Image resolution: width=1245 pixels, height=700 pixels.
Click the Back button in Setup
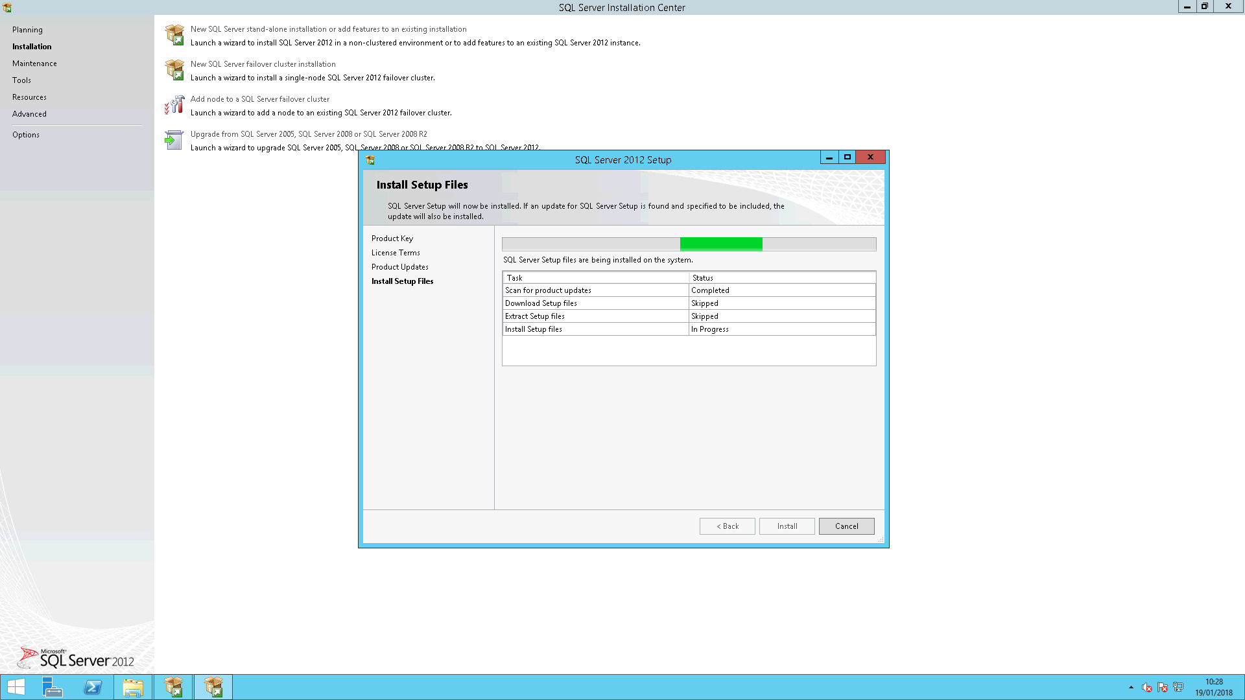tap(727, 526)
